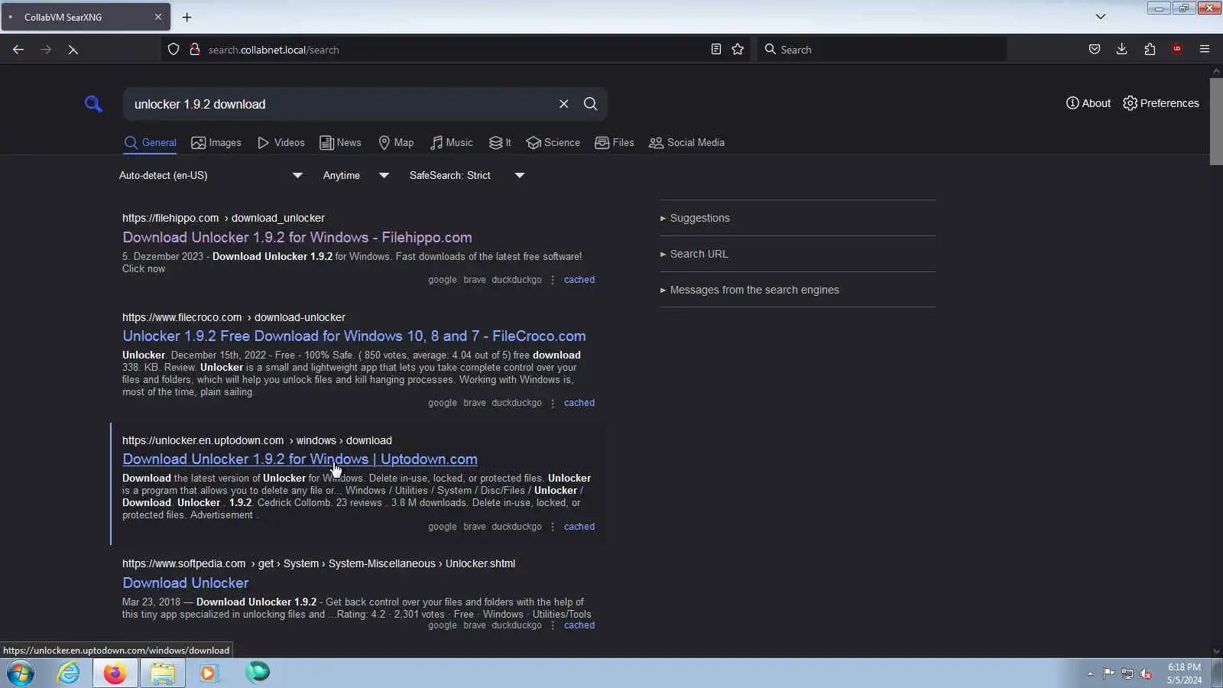This screenshot has height=688, width=1223.
Task: Clear the search query with the X
Action: [564, 104]
